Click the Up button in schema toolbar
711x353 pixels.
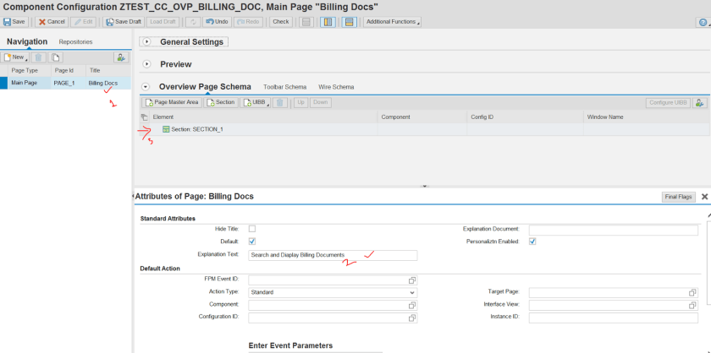[300, 102]
